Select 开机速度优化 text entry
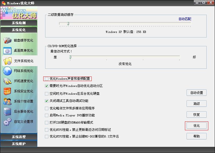Viewport: 215px width, 153px height. [23, 81]
